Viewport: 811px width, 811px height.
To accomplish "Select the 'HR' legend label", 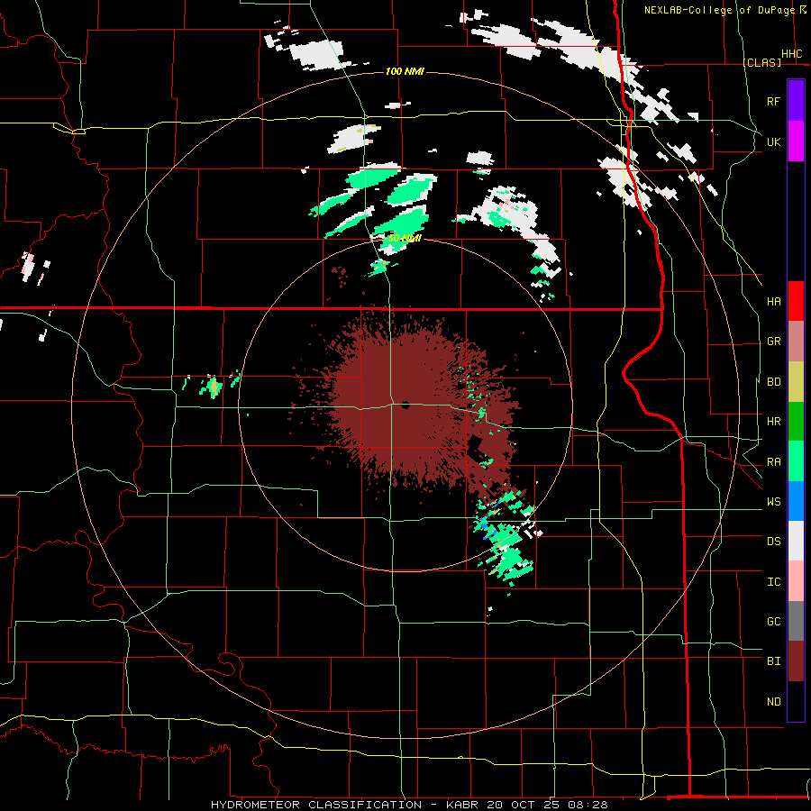I will coord(773,422).
